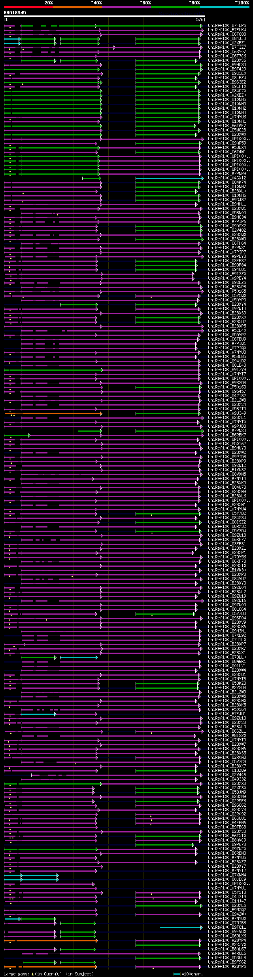Select the UniRef100_Q8LFZ4 label
Viewport: 253px width, 977px height.
coord(227,78)
